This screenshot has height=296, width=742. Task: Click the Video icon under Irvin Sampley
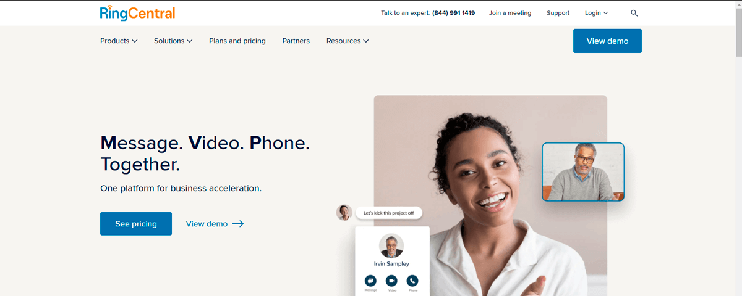(391, 281)
